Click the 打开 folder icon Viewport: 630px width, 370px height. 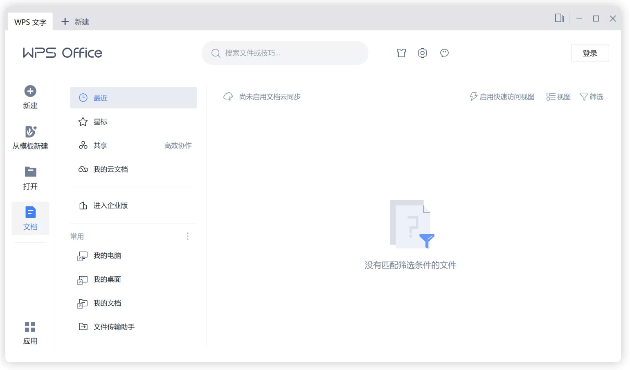[30, 171]
